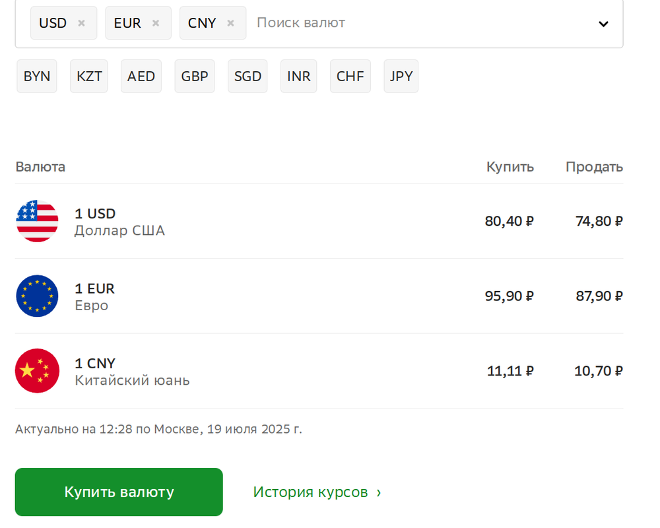Image resolution: width=660 pixels, height=528 pixels.
Task: Add AED currency chip
Action: (x=141, y=76)
